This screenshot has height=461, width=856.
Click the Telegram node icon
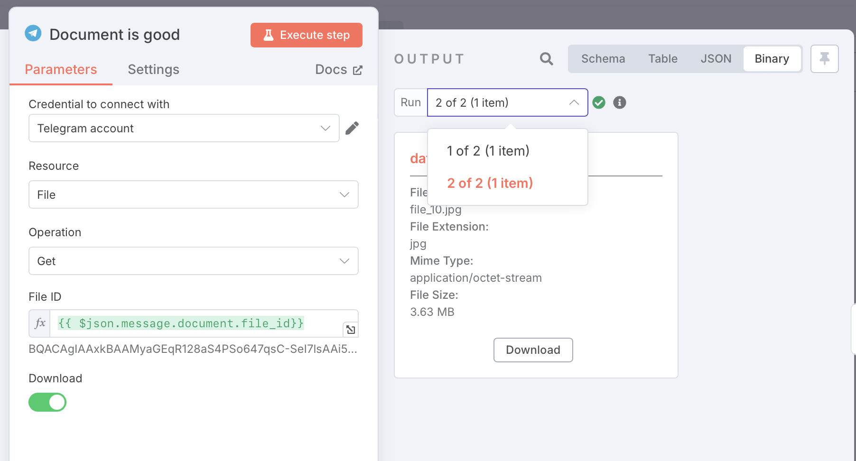(33, 33)
